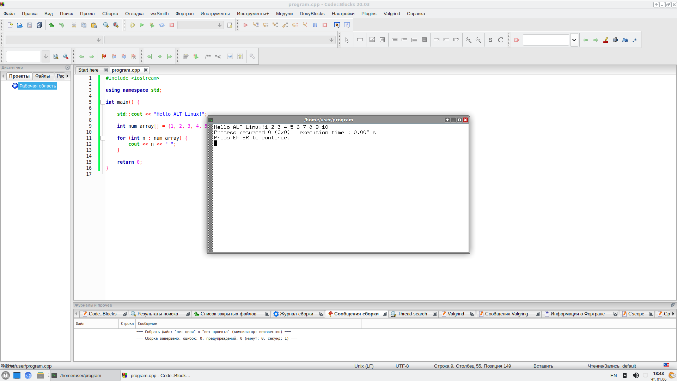Click the terminal window scrollbar
Screen dimensions: 677x381
coord(211,188)
